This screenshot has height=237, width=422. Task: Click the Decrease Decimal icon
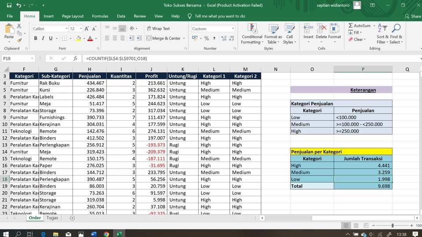coord(232,39)
